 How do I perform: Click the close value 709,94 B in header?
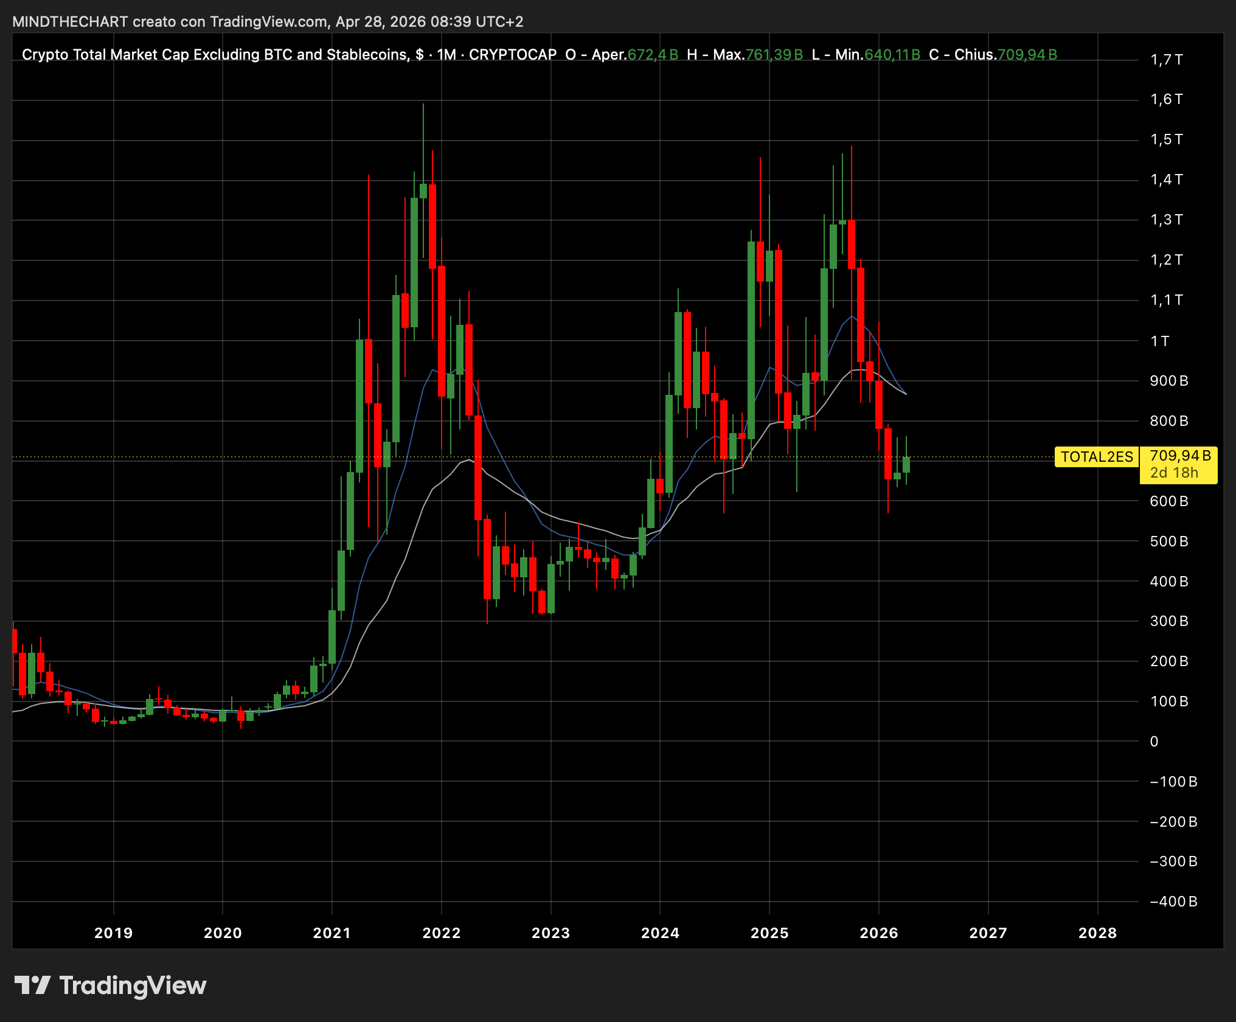coord(1027,55)
